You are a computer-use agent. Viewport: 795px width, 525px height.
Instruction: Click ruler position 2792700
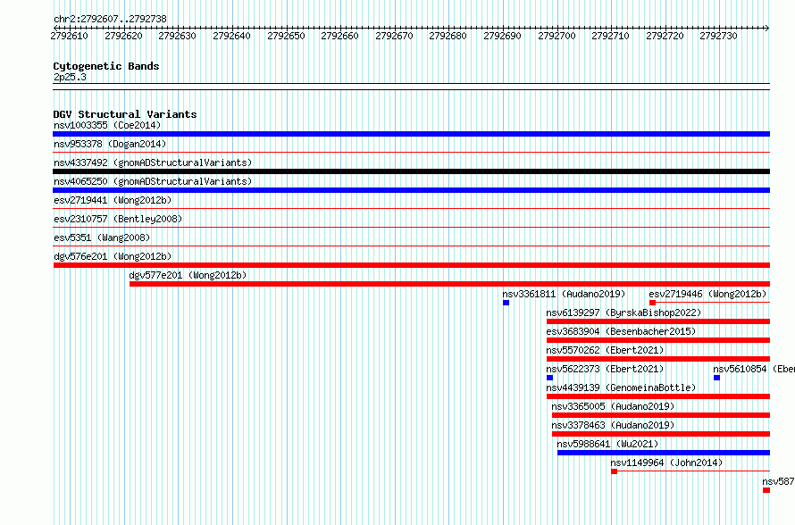(x=556, y=36)
